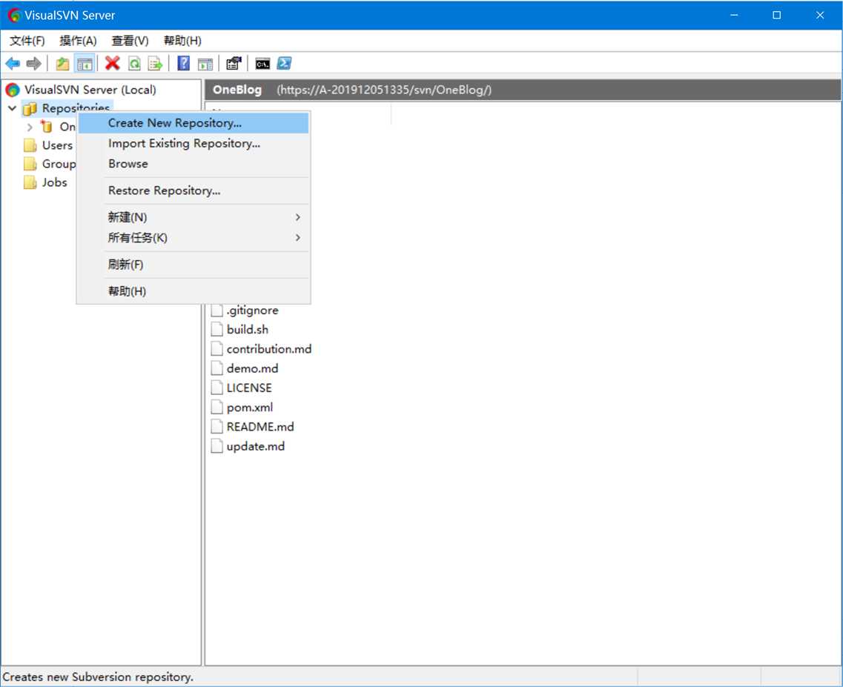Maximize the VisualSVN Server window
The image size is (843, 687).
pos(777,15)
